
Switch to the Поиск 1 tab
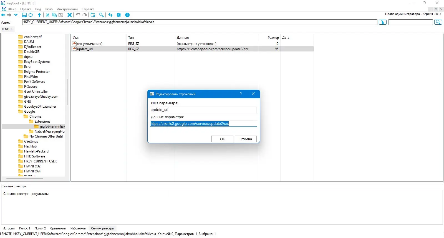[25, 228]
